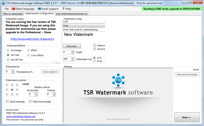Click the More options button

click(50, 72)
